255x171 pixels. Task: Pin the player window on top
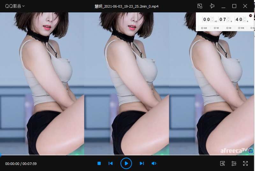[212, 6]
